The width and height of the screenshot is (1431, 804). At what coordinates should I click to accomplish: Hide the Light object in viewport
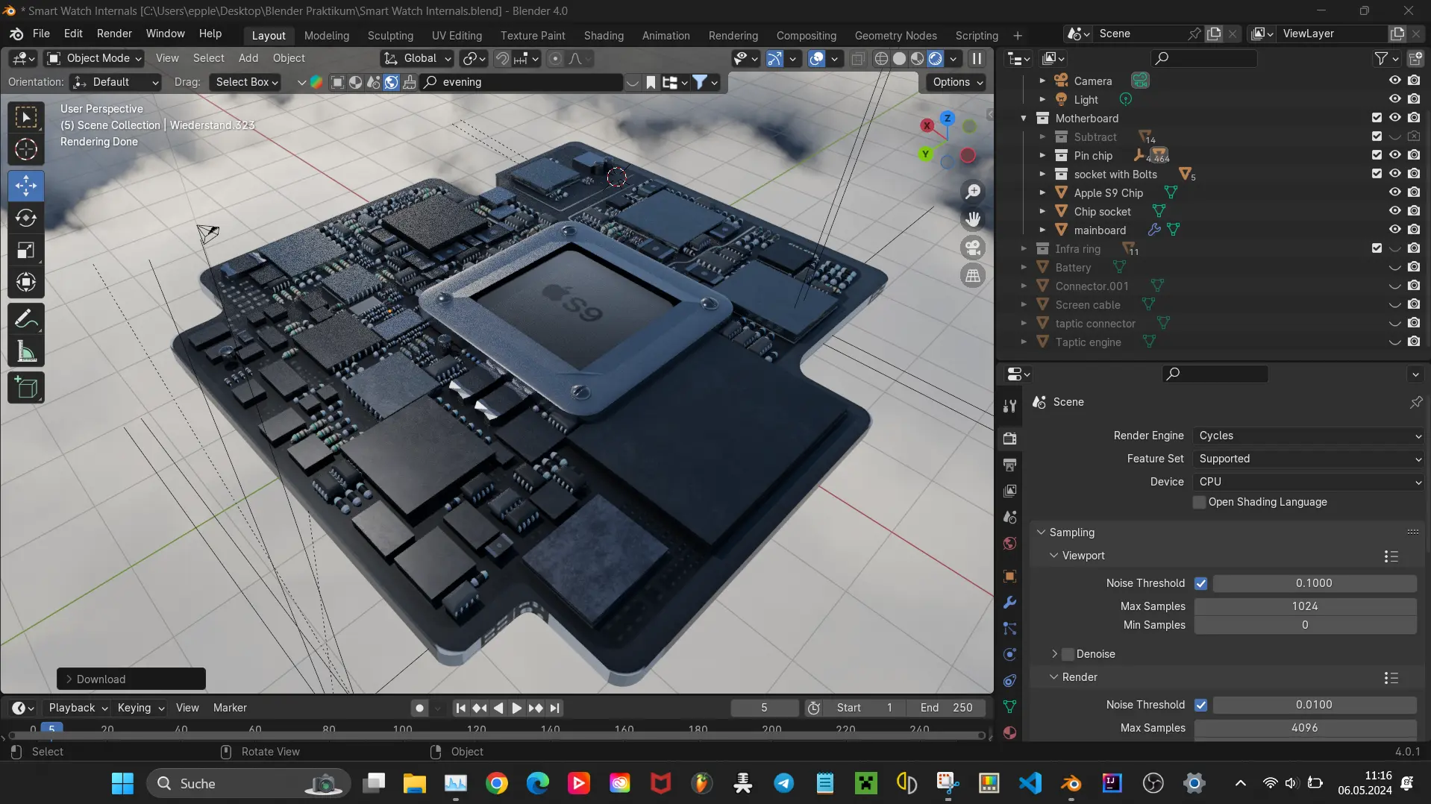pos(1394,99)
